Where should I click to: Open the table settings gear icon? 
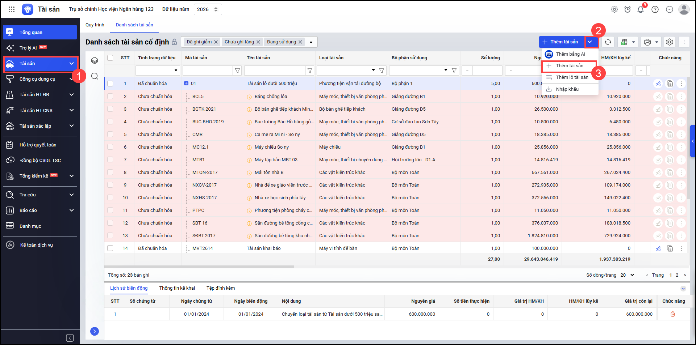[670, 42]
